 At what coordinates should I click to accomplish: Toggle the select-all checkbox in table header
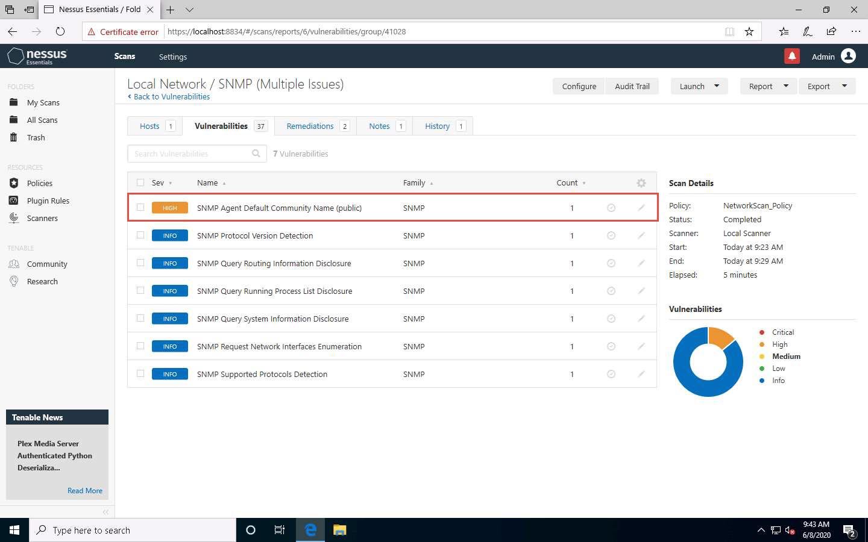140,182
